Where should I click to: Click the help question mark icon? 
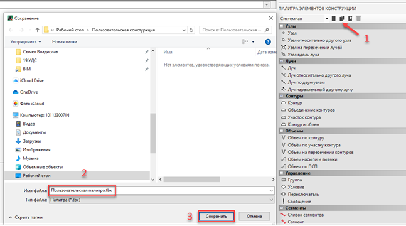[268, 41]
